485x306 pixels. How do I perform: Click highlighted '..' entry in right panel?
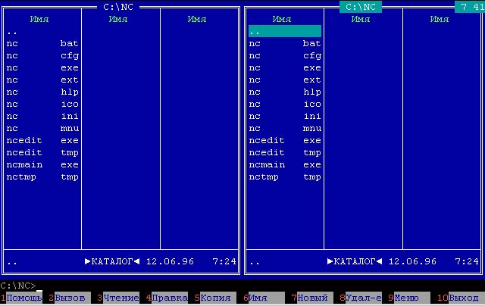(x=285, y=32)
